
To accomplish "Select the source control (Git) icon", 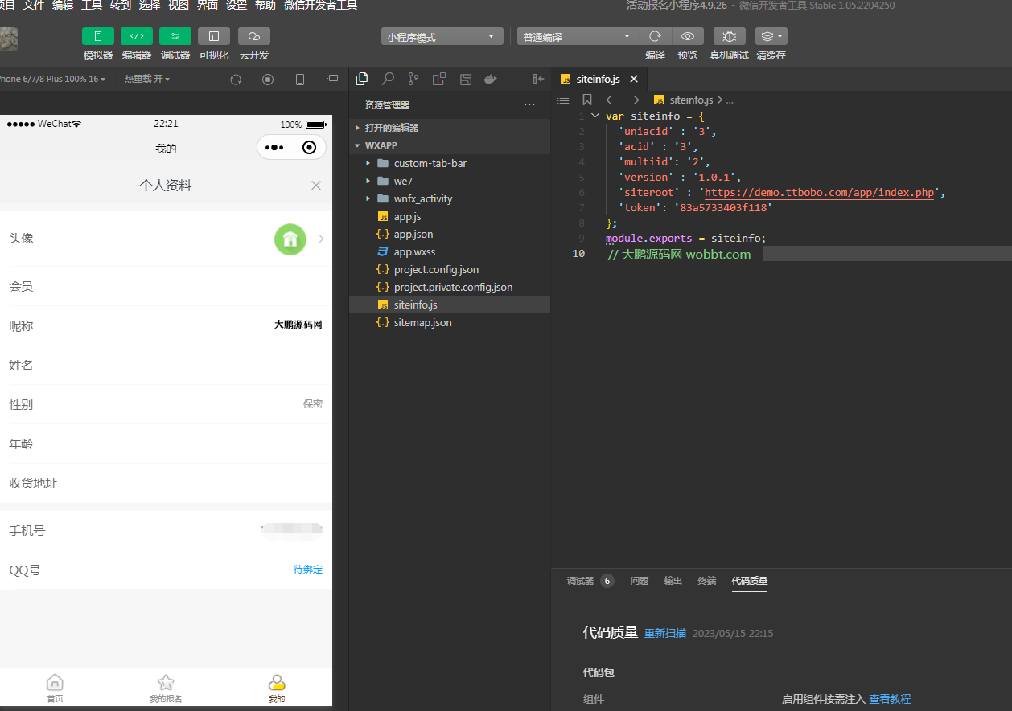I will pos(413,79).
